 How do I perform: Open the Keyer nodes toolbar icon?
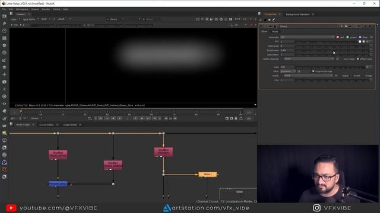pyautogui.click(x=4, y=60)
